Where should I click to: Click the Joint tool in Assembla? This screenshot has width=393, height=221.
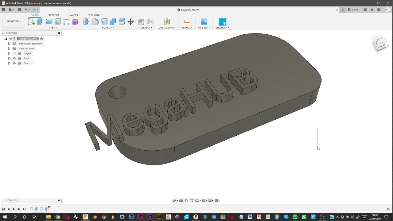tap(150, 21)
